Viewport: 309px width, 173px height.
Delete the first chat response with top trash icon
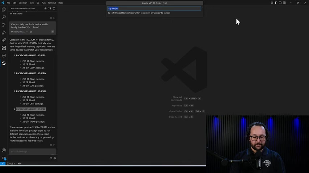coord(51,18)
